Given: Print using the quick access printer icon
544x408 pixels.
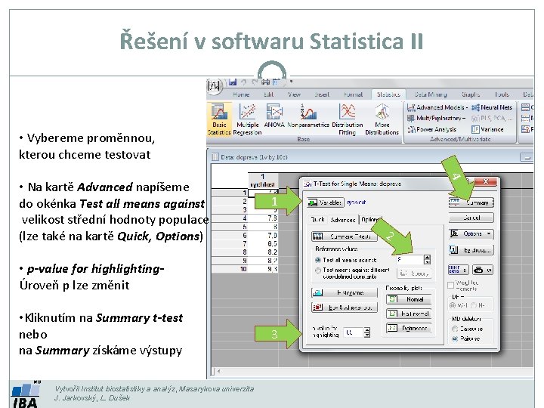Looking at the screenshot, I should click(x=265, y=82).
